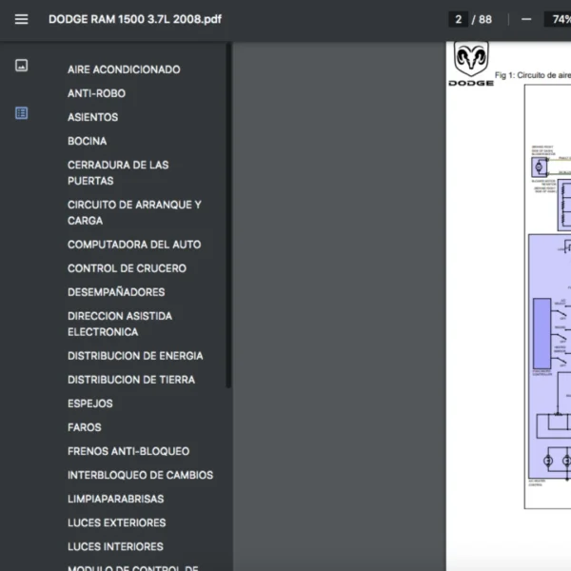571x571 pixels.
Task: Navigate to CIRCUITO DE ARRANQUE Y CARGA
Action: [x=134, y=212]
